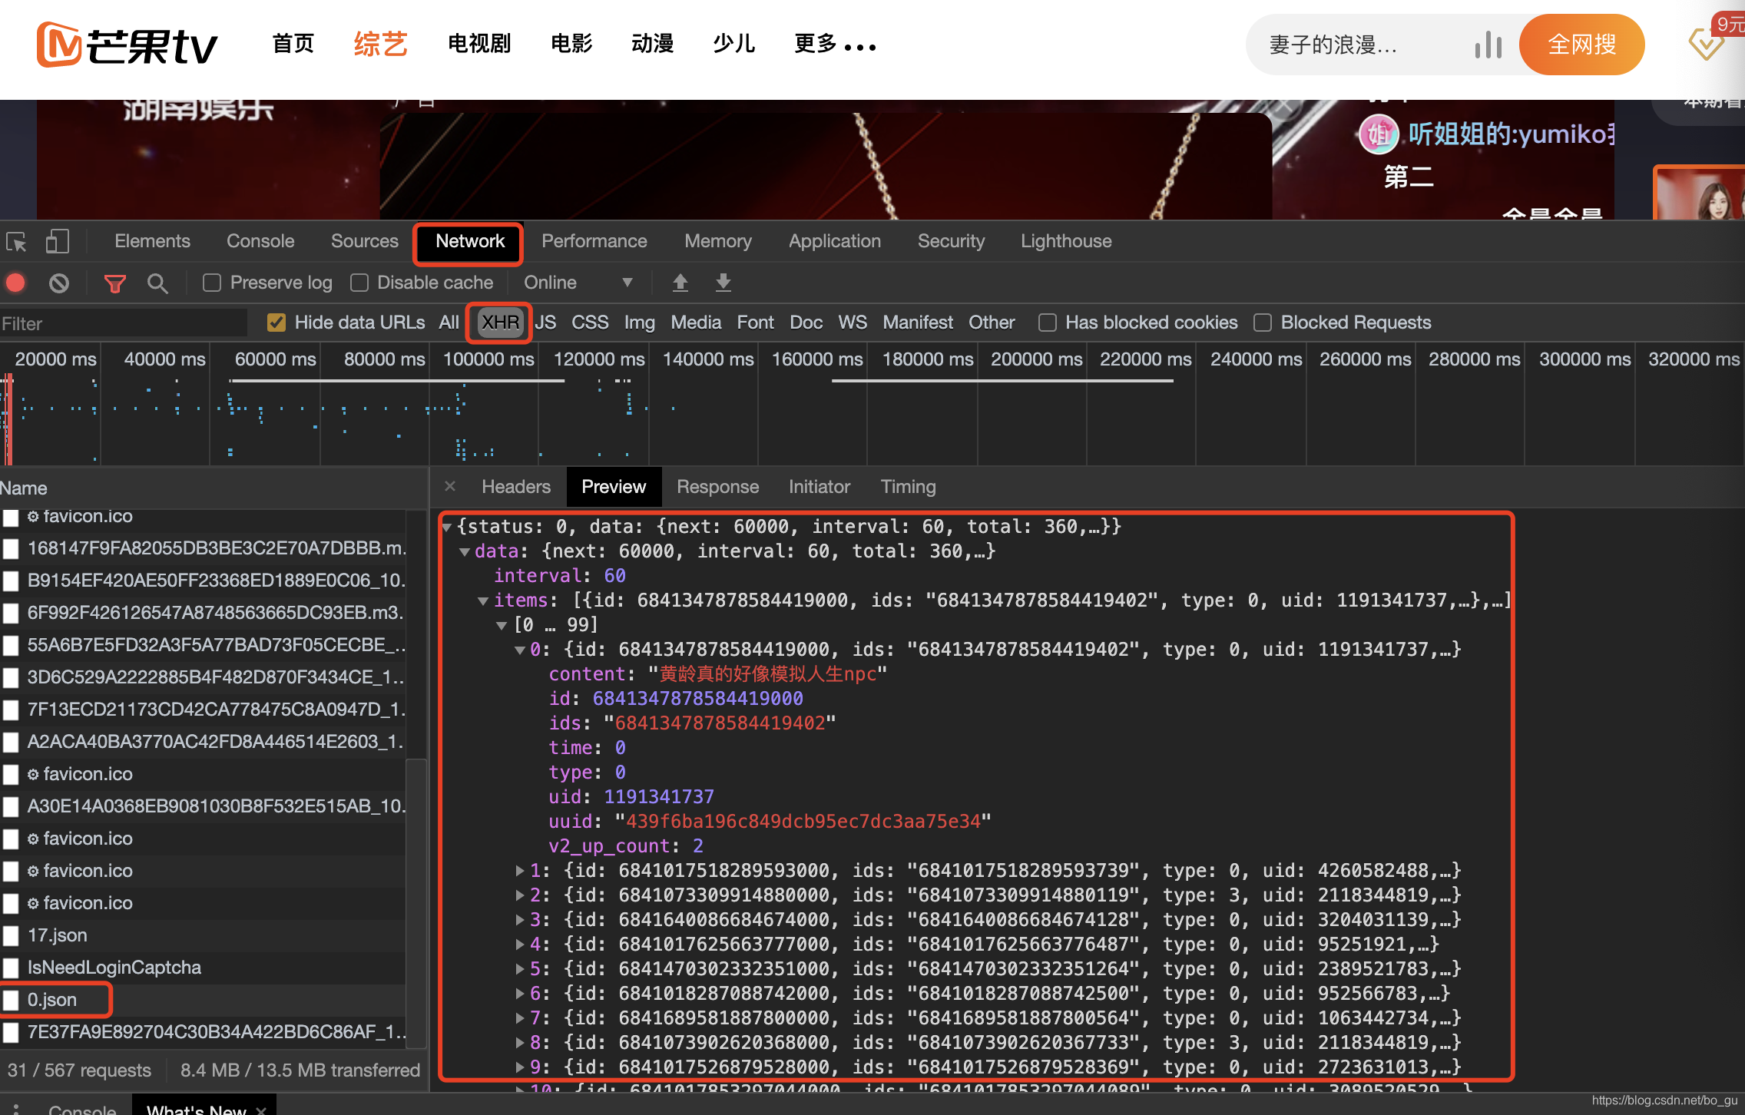Click the inspect element picker icon
Screen dimensions: 1745x1115
click(17, 243)
